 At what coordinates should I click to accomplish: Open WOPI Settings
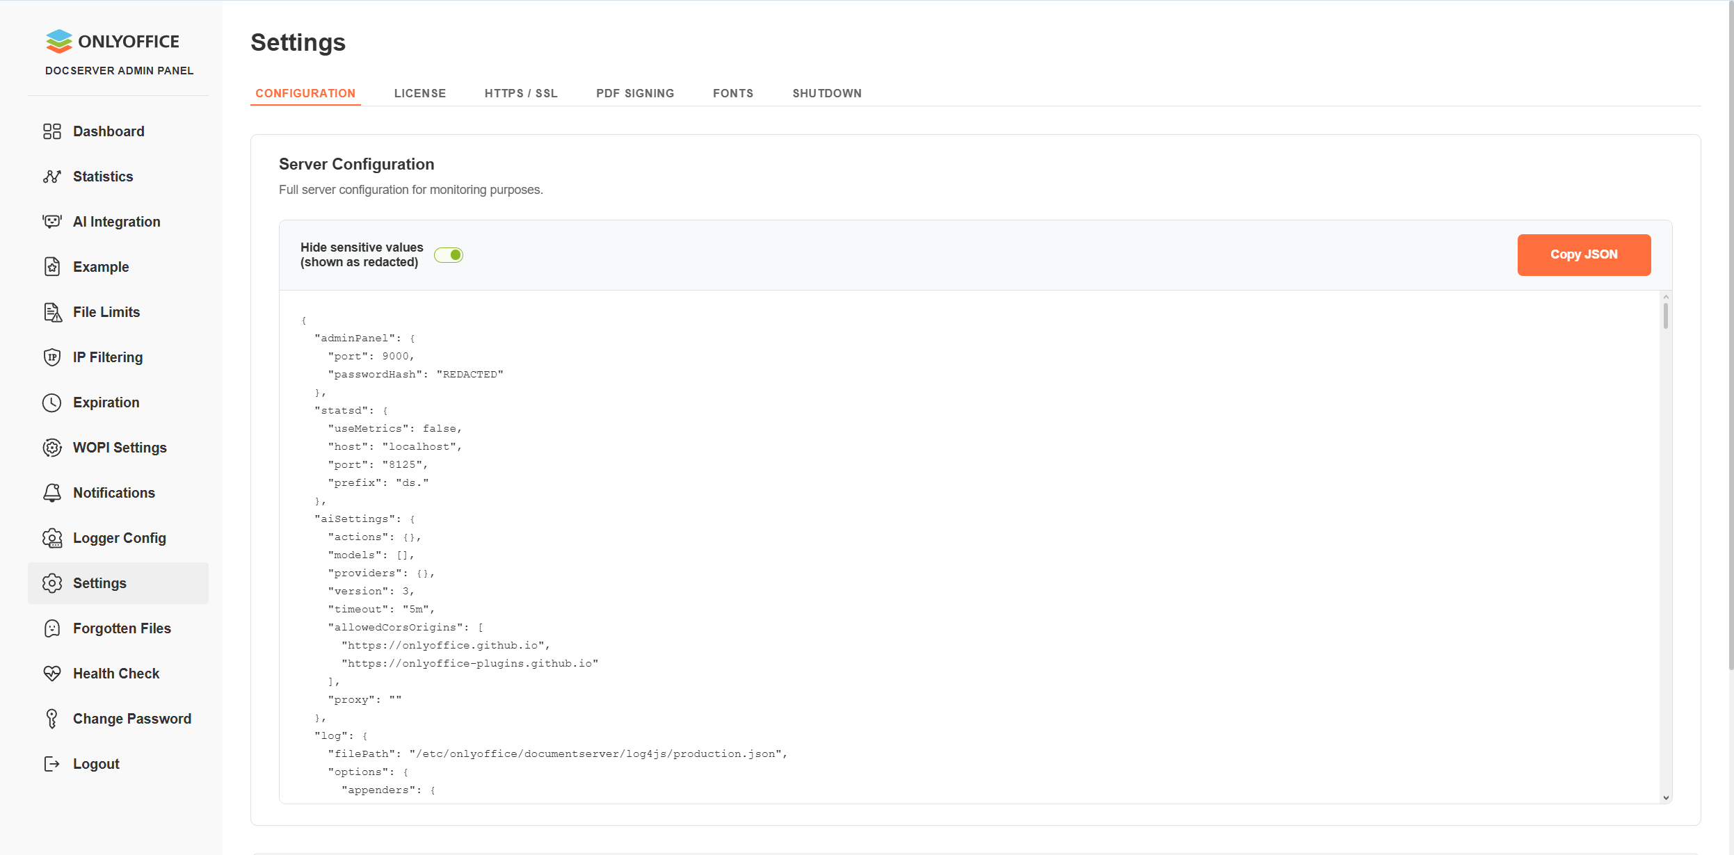pos(119,447)
